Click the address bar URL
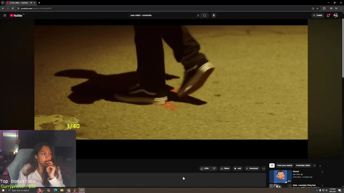This screenshot has width=344, height=193. tap(36, 8)
